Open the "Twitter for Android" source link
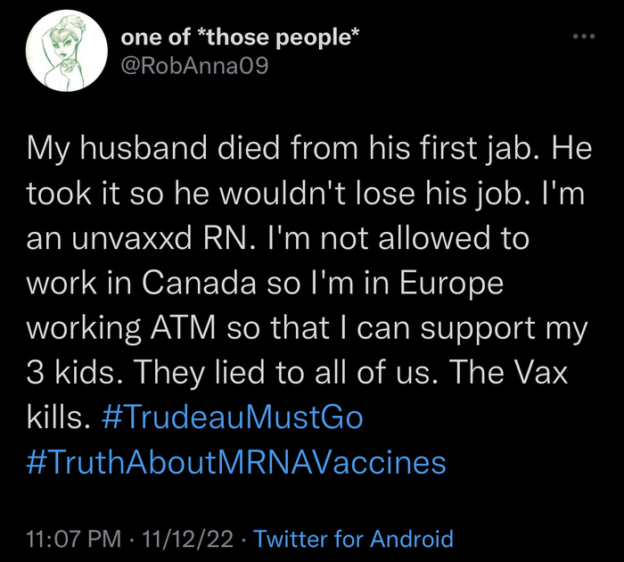The height and width of the screenshot is (562, 624). pos(354,539)
